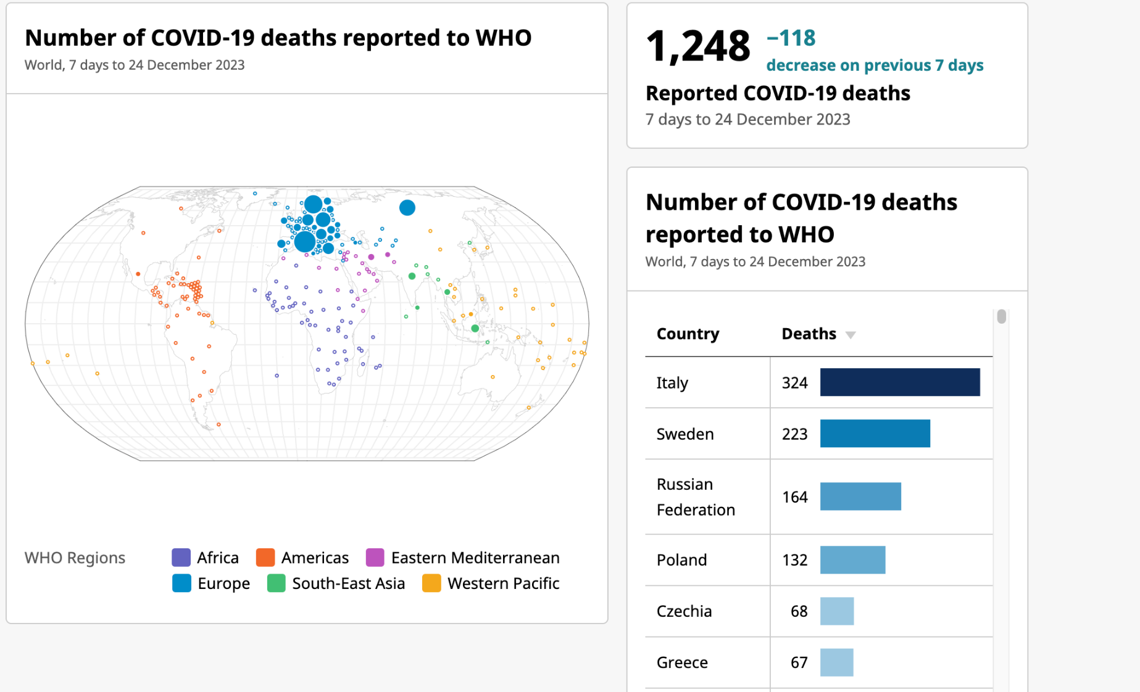This screenshot has height=692, width=1140.
Task: Select Italy's dark blue death bar
Action: click(x=899, y=382)
